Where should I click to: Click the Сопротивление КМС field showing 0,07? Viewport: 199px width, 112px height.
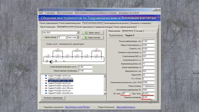coord(148,56)
